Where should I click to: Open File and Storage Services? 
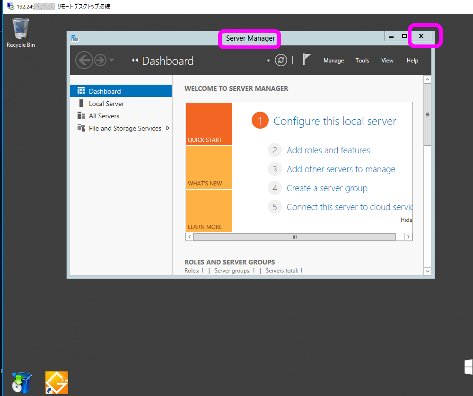point(121,128)
